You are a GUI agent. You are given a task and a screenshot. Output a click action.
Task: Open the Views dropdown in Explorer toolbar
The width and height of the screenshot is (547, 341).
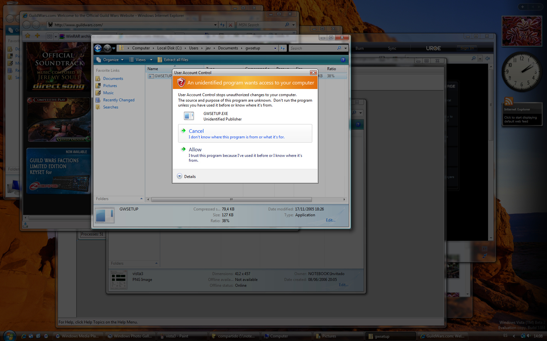pos(141,60)
